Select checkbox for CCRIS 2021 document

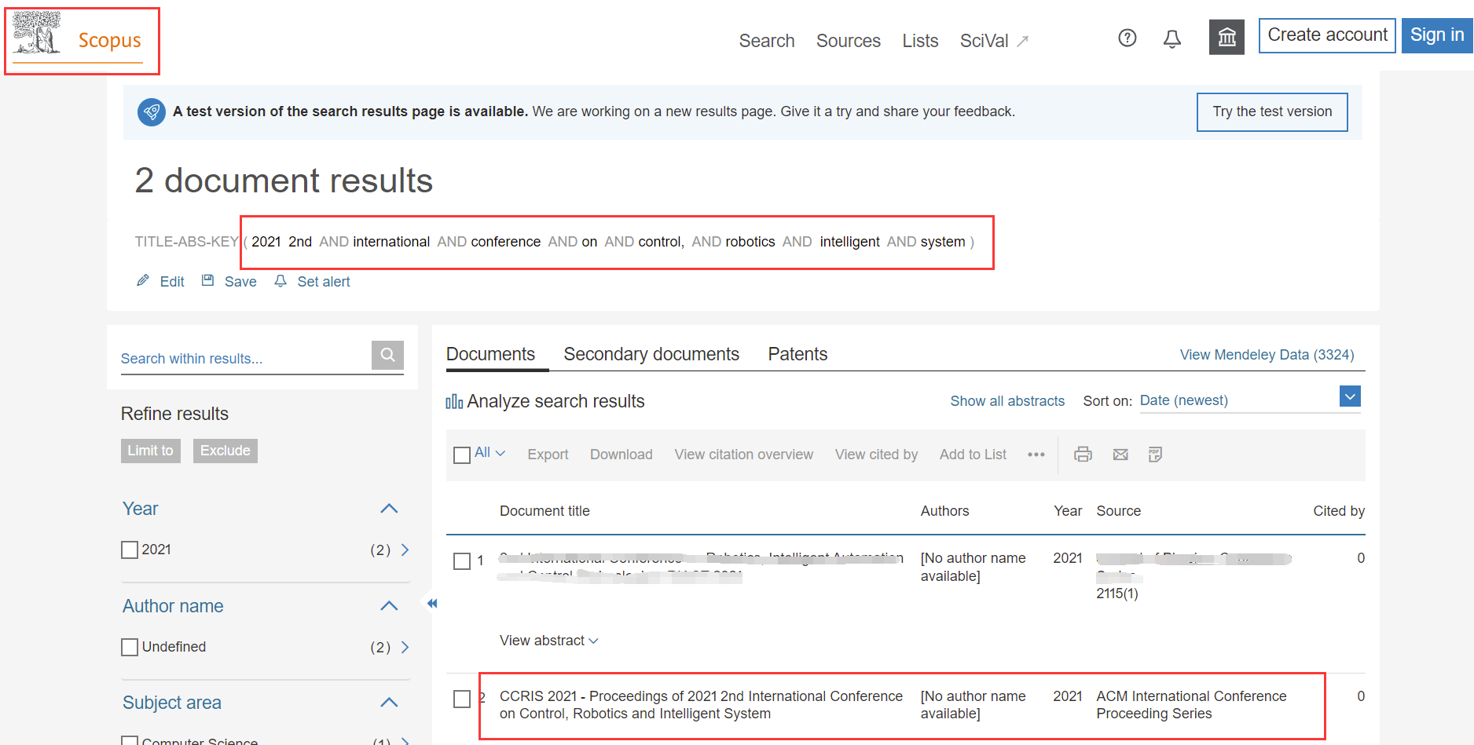[462, 699]
